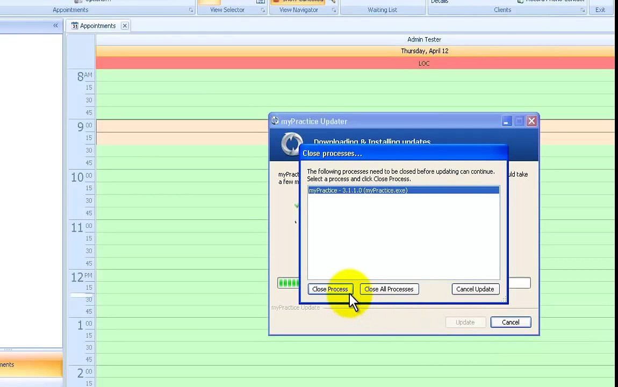Screen dimensions: 618x387
Task: Select myPractice - 3.1.1.0 process entry
Action: 403,190
